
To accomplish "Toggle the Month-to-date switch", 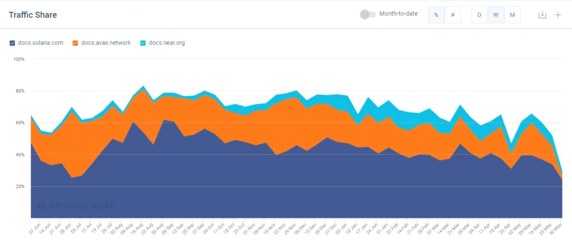I will tap(368, 14).
